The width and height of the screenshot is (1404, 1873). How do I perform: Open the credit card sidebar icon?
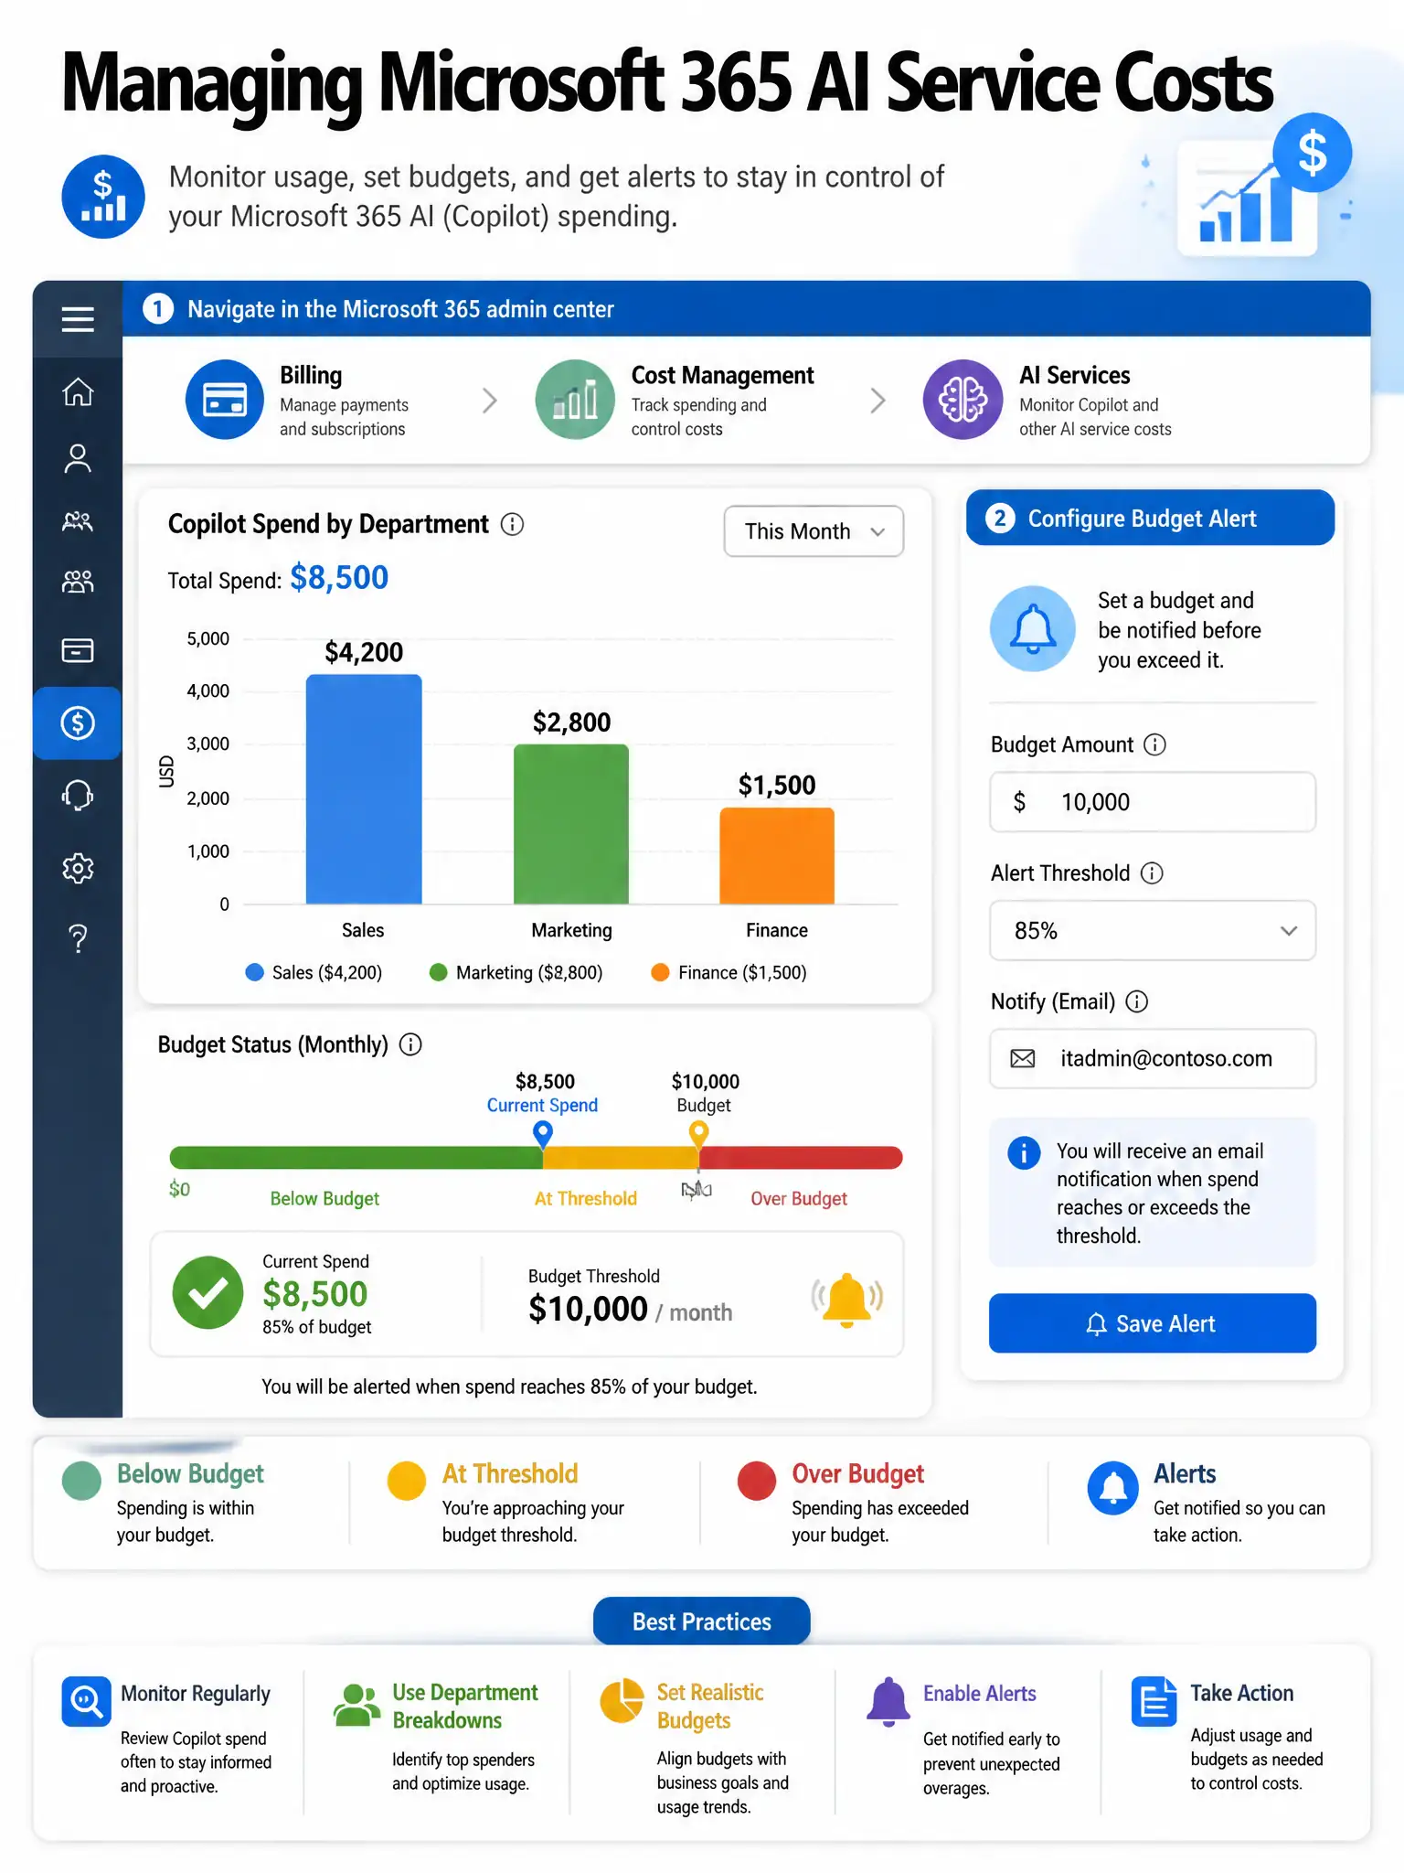[78, 650]
